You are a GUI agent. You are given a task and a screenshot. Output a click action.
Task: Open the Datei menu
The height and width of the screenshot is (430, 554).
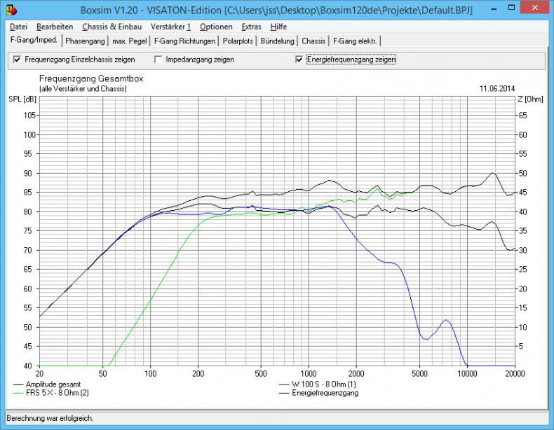(x=18, y=27)
